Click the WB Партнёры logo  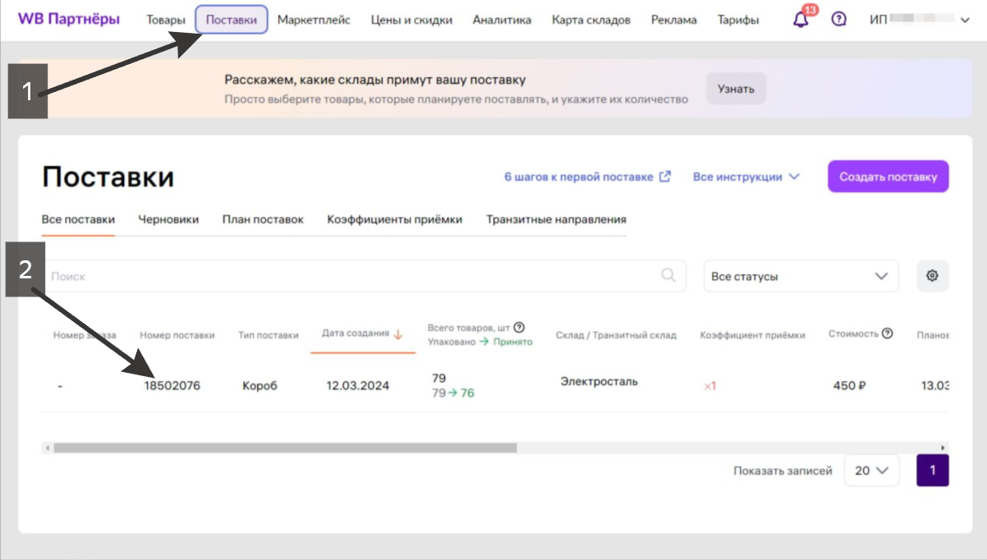(69, 19)
